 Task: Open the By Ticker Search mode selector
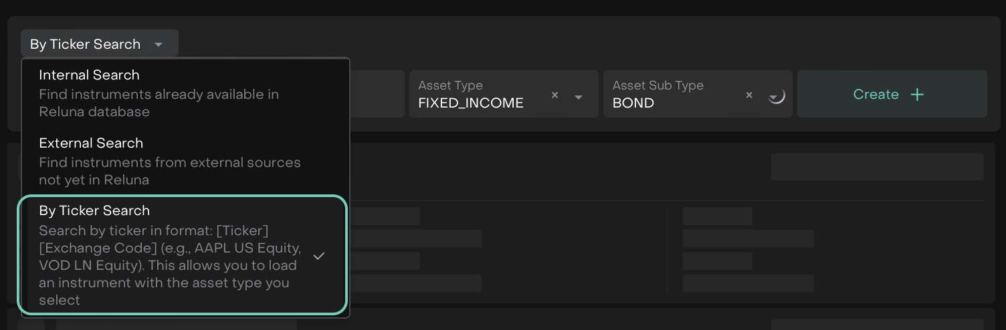click(x=99, y=44)
